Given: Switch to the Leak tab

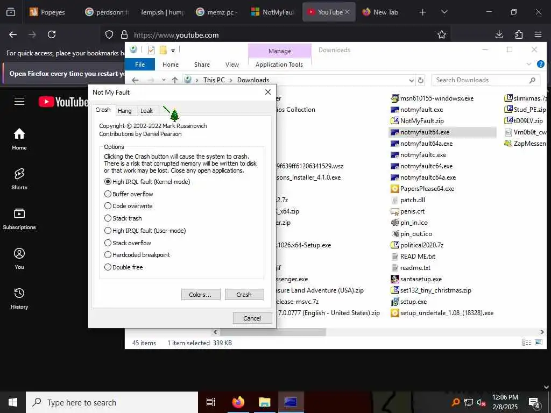Looking at the screenshot, I should [x=146, y=111].
